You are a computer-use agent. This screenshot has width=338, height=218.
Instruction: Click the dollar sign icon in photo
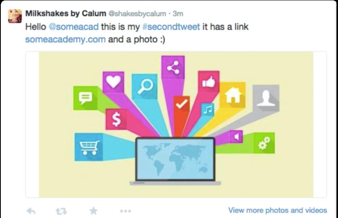coord(116,119)
